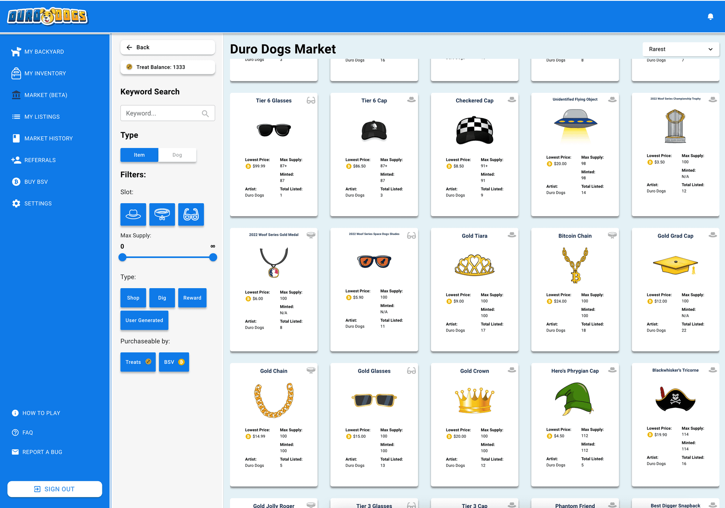Switch the Type toggle to Dog
Image resolution: width=725 pixels, height=508 pixels.
(x=177, y=154)
